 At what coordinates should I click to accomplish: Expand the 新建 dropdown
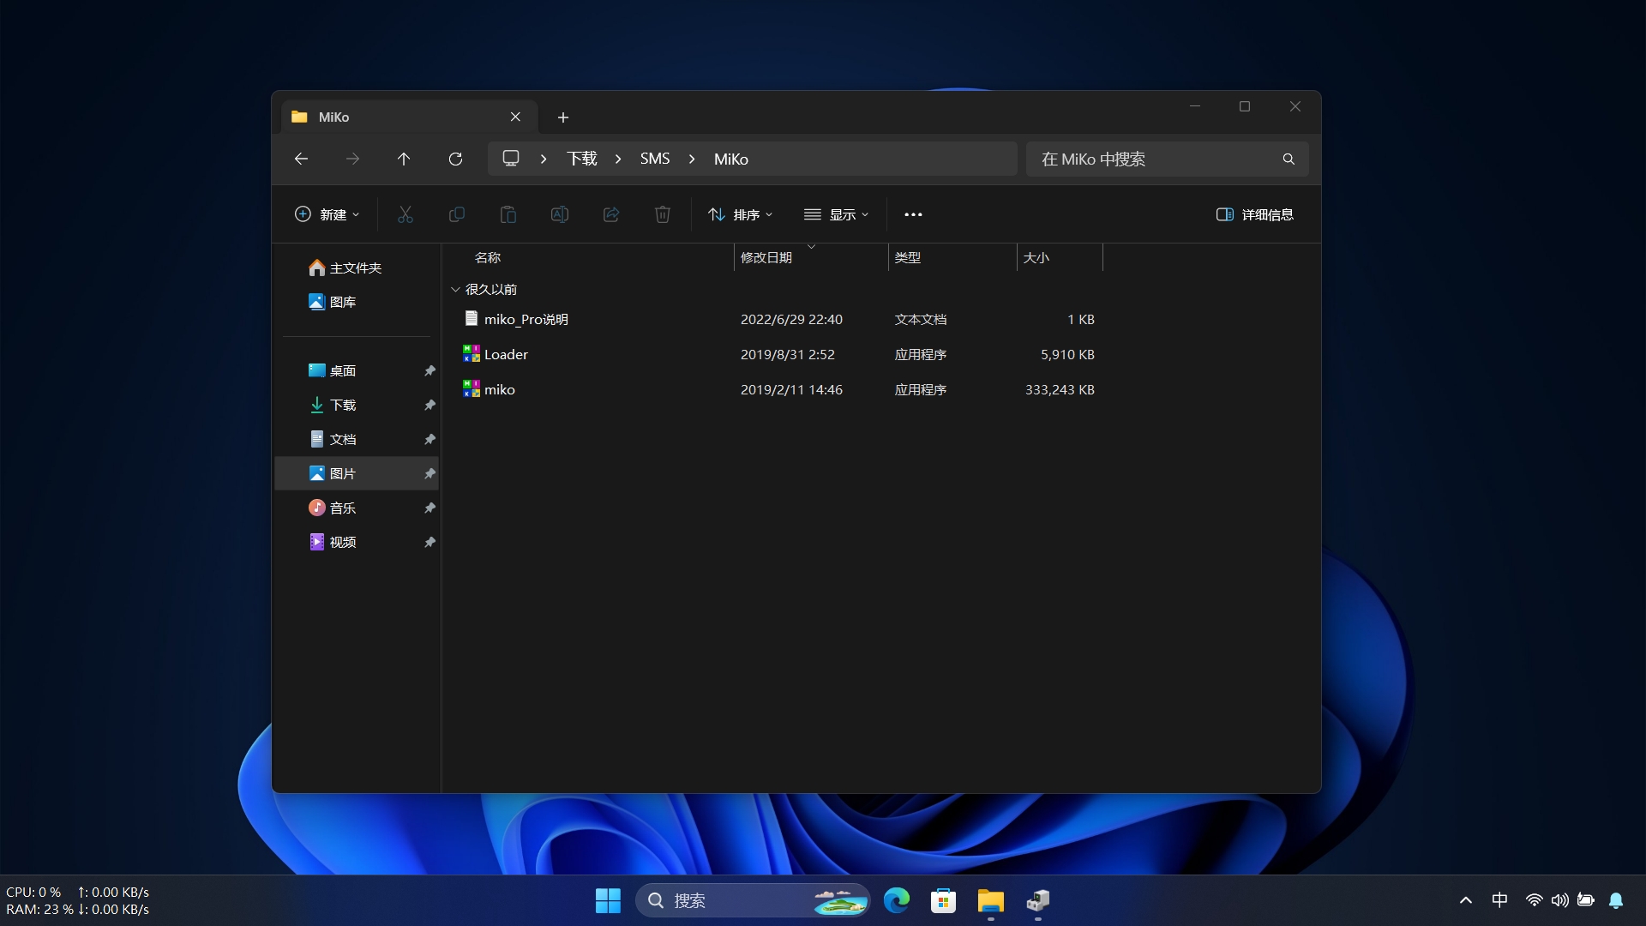coord(327,215)
